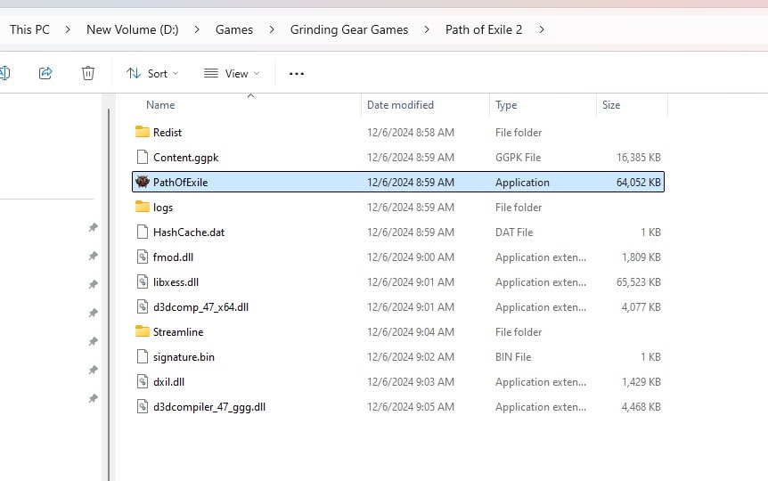Go to Grinding Gear Games in breadcrumb
This screenshot has height=481, width=768.
coord(348,29)
